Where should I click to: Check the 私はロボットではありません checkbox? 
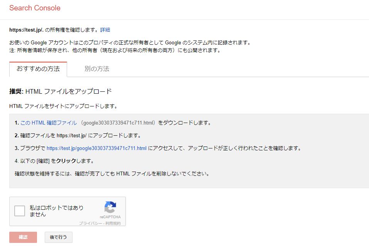coord(20,211)
